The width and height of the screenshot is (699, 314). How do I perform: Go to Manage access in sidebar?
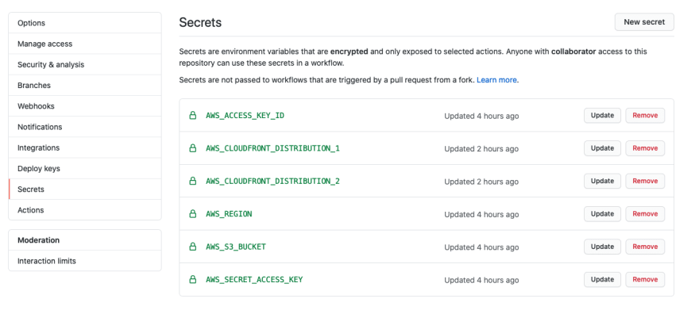[x=85, y=44]
